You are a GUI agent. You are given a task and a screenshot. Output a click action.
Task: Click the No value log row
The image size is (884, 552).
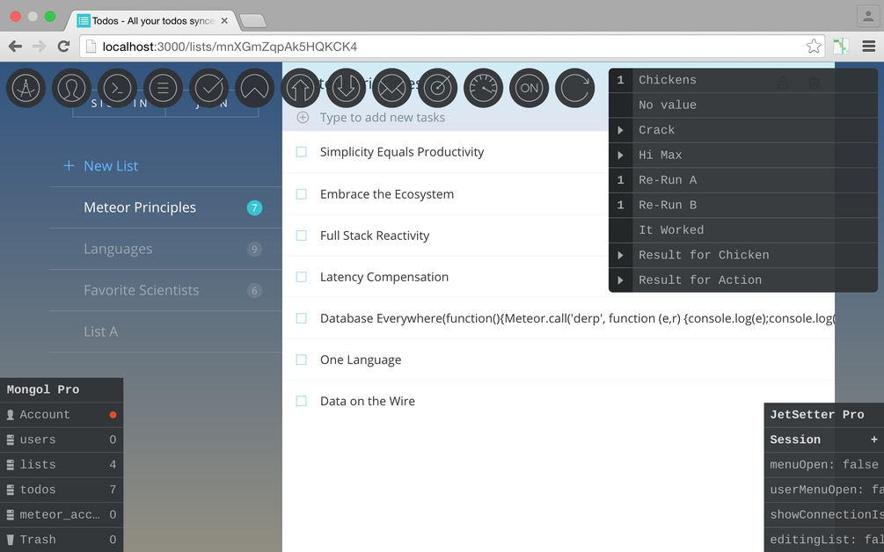pos(743,105)
